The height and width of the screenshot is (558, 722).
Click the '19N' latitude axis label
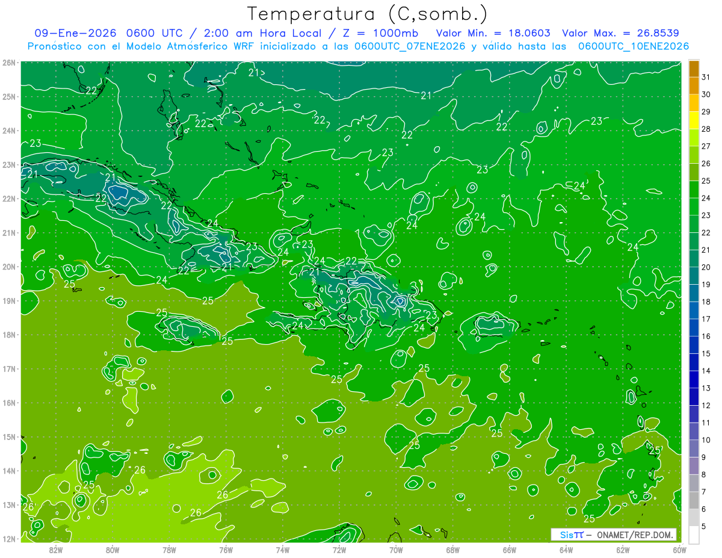pyautogui.click(x=9, y=301)
